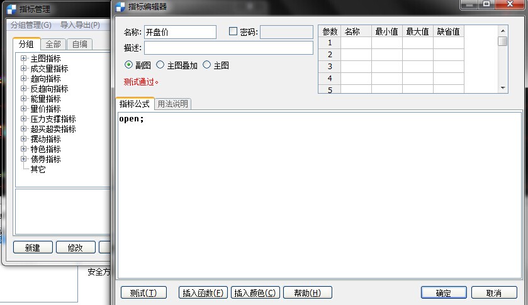Open the 全部 tab in indicator manager
The width and height of the screenshot is (528, 305).
coord(53,44)
